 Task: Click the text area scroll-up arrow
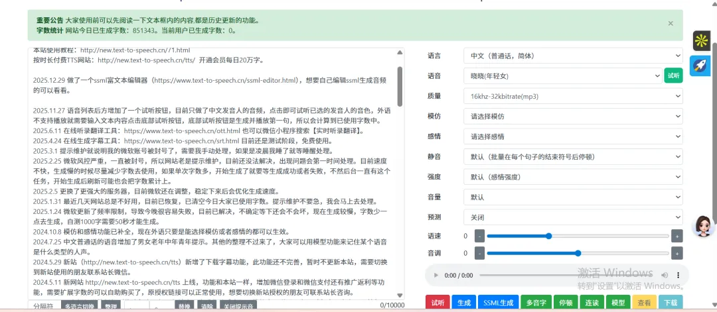coord(400,52)
